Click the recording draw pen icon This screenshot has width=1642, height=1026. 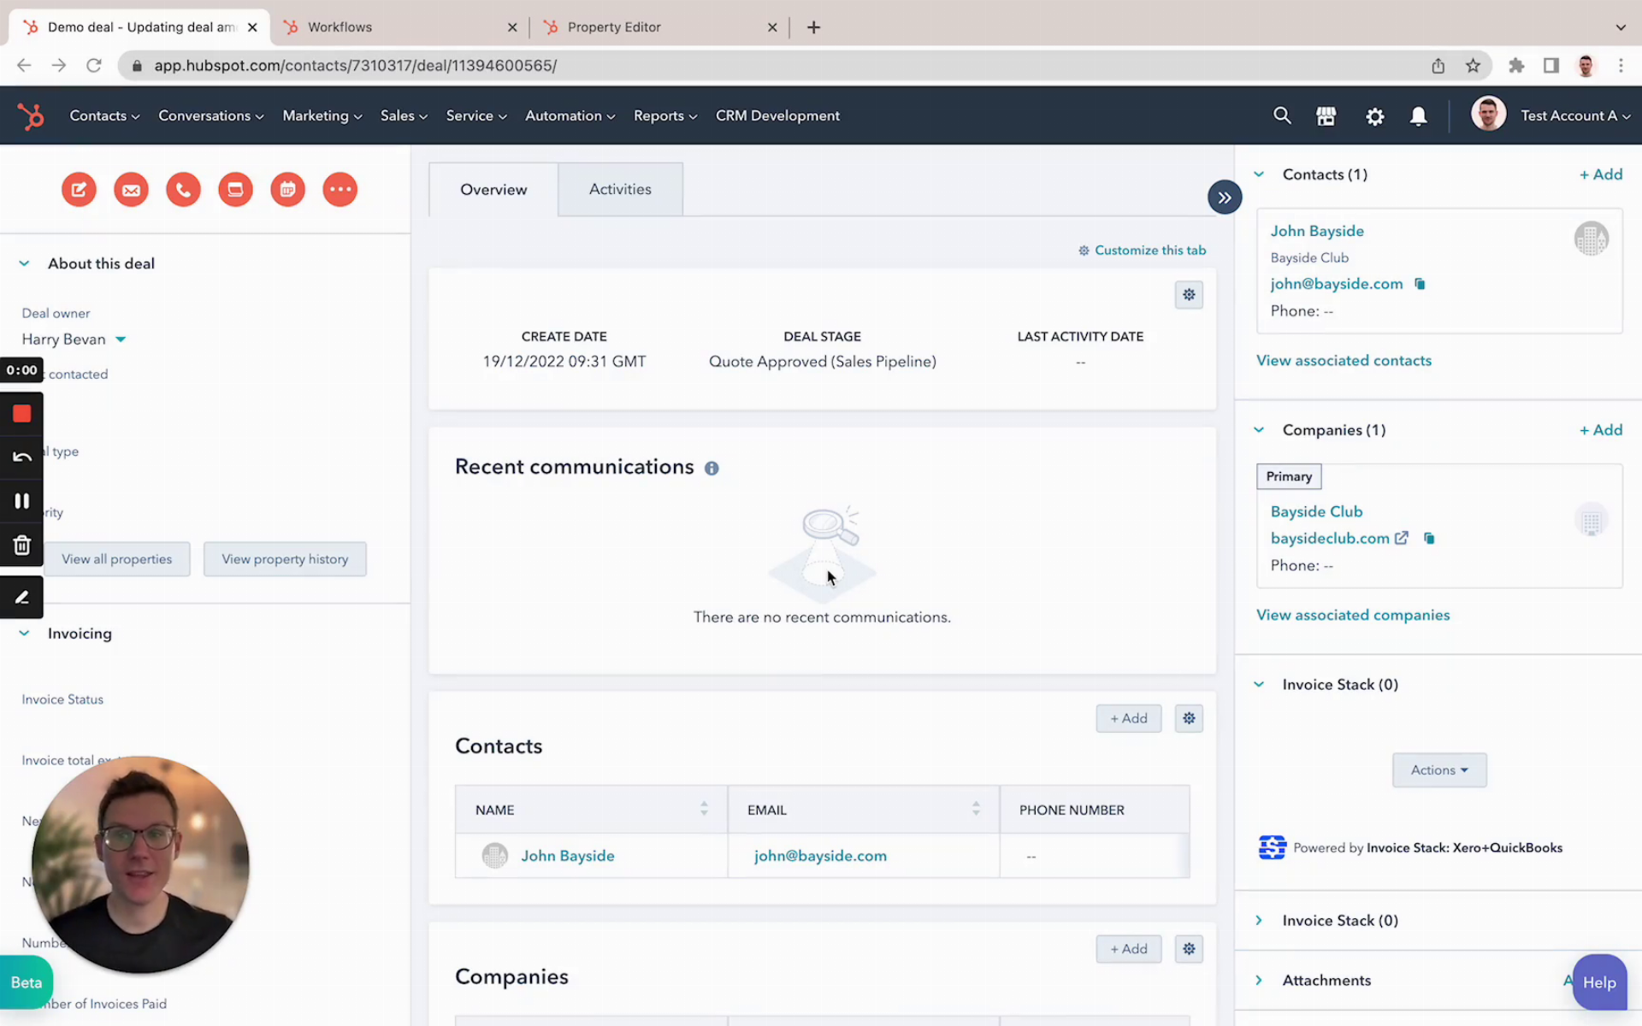(22, 597)
